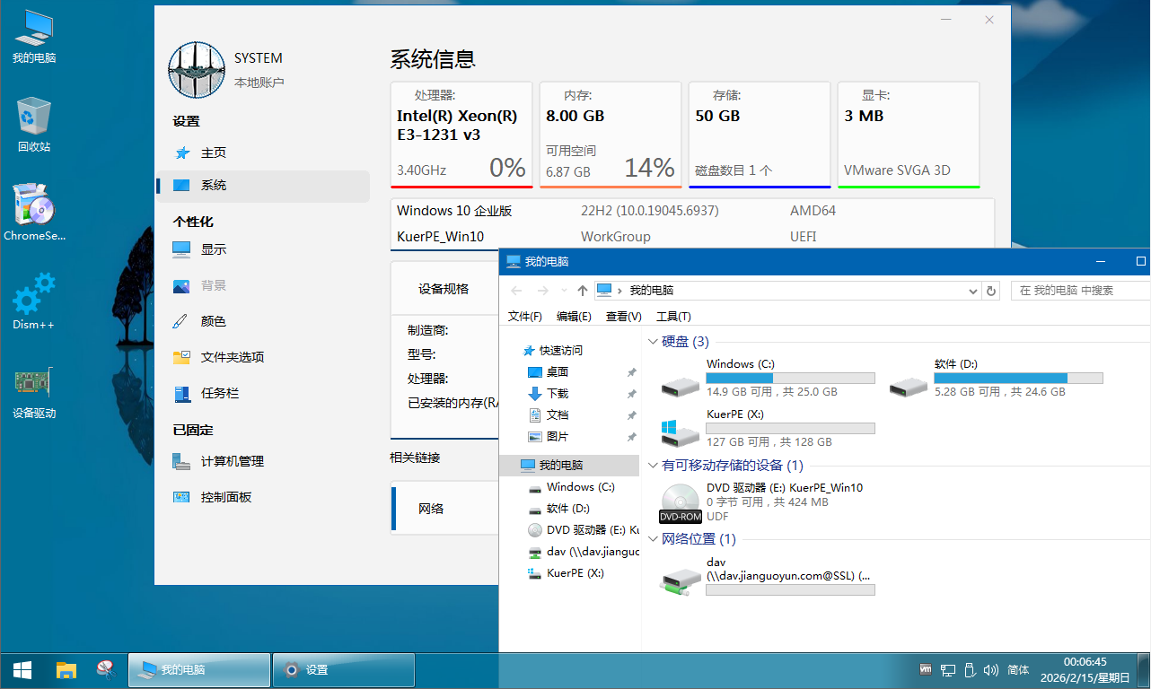Collapse the 硬盘 (3) group
1151x689 pixels.
[653, 342]
